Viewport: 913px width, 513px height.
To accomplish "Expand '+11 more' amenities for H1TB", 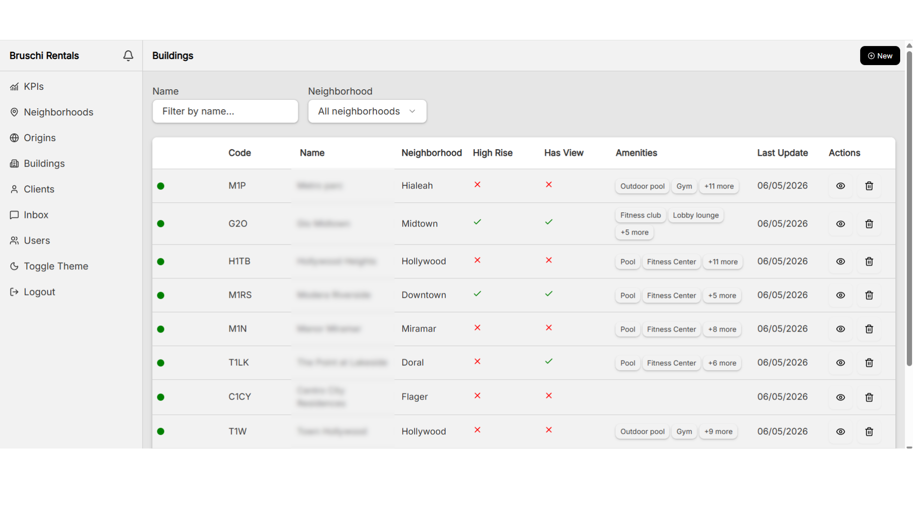I will [723, 262].
